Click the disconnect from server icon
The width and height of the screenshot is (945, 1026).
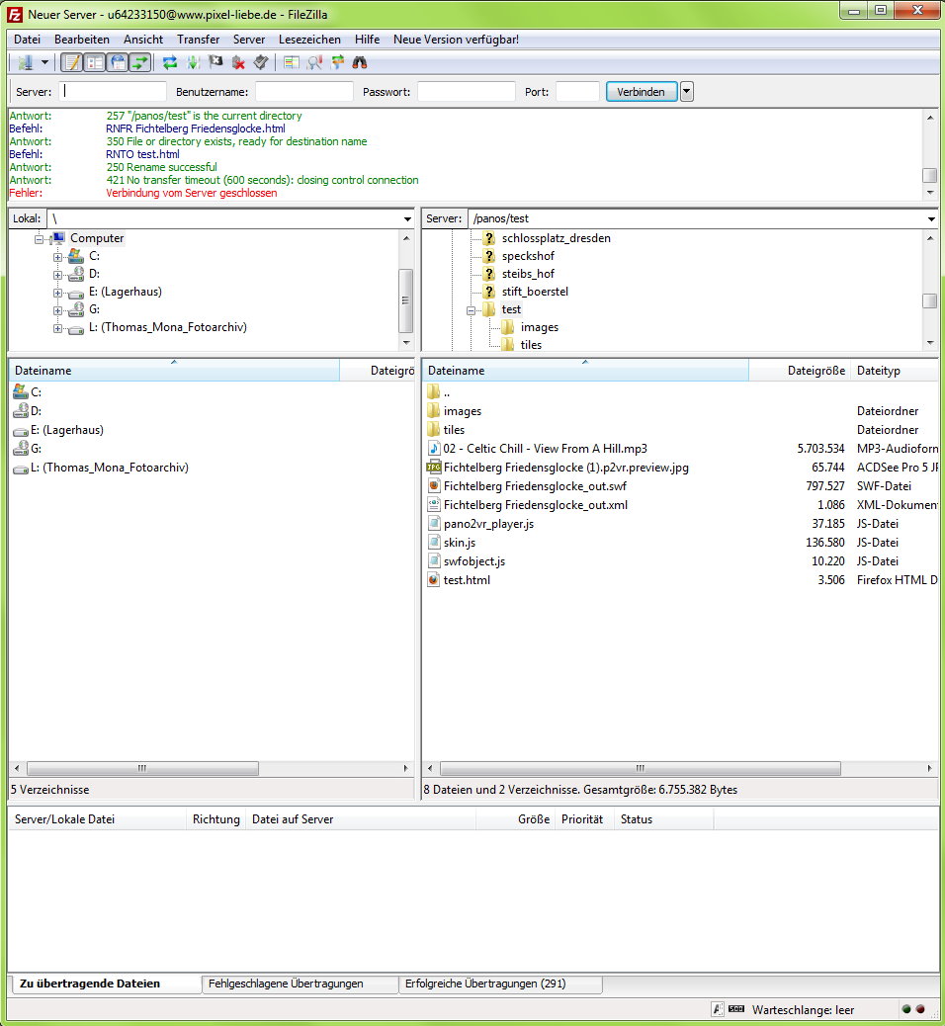tap(238, 62)
